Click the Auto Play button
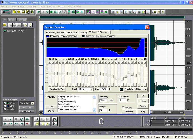This screenshot has width=193, height=139. (x=27, y=107)
